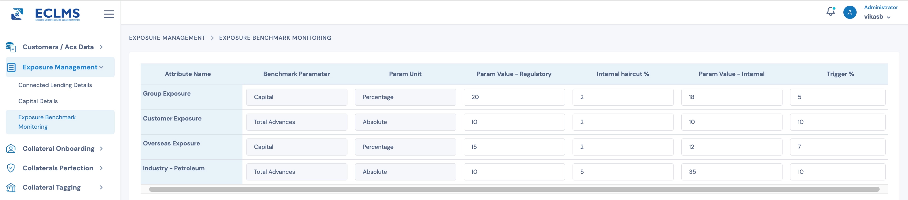908x200 pixels.
Task: Click the Customers / Acs Data database icon
Action: [x=11, y=47]
